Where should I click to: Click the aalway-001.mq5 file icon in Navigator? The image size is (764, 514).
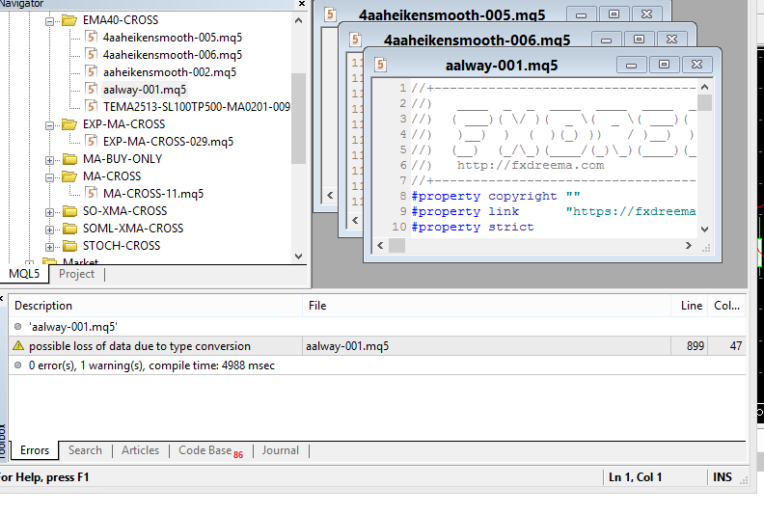tap(91, 89)
